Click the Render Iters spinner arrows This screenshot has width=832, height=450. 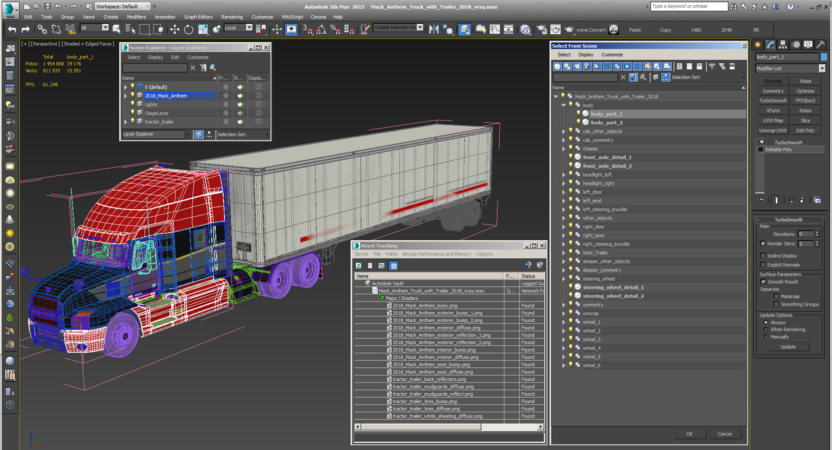[817, 244]
